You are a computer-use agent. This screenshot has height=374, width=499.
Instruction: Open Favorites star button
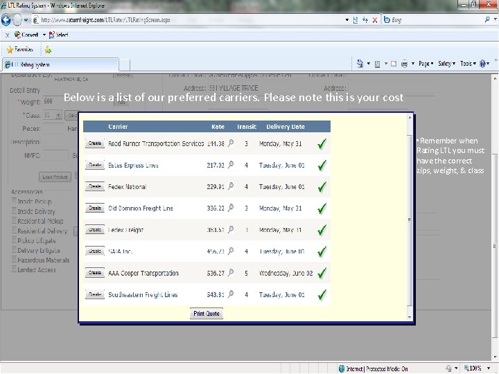tap(19, 49)
